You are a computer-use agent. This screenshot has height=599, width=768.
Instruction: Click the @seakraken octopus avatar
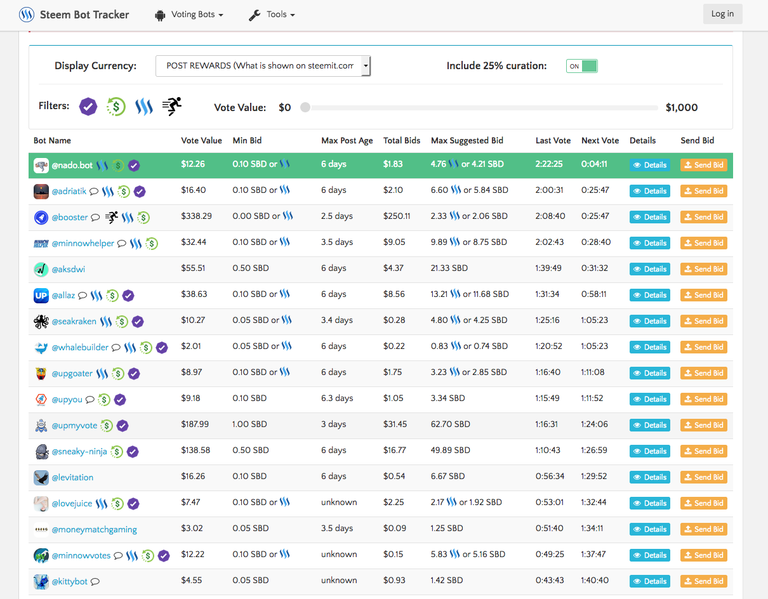tap(41, 321)
